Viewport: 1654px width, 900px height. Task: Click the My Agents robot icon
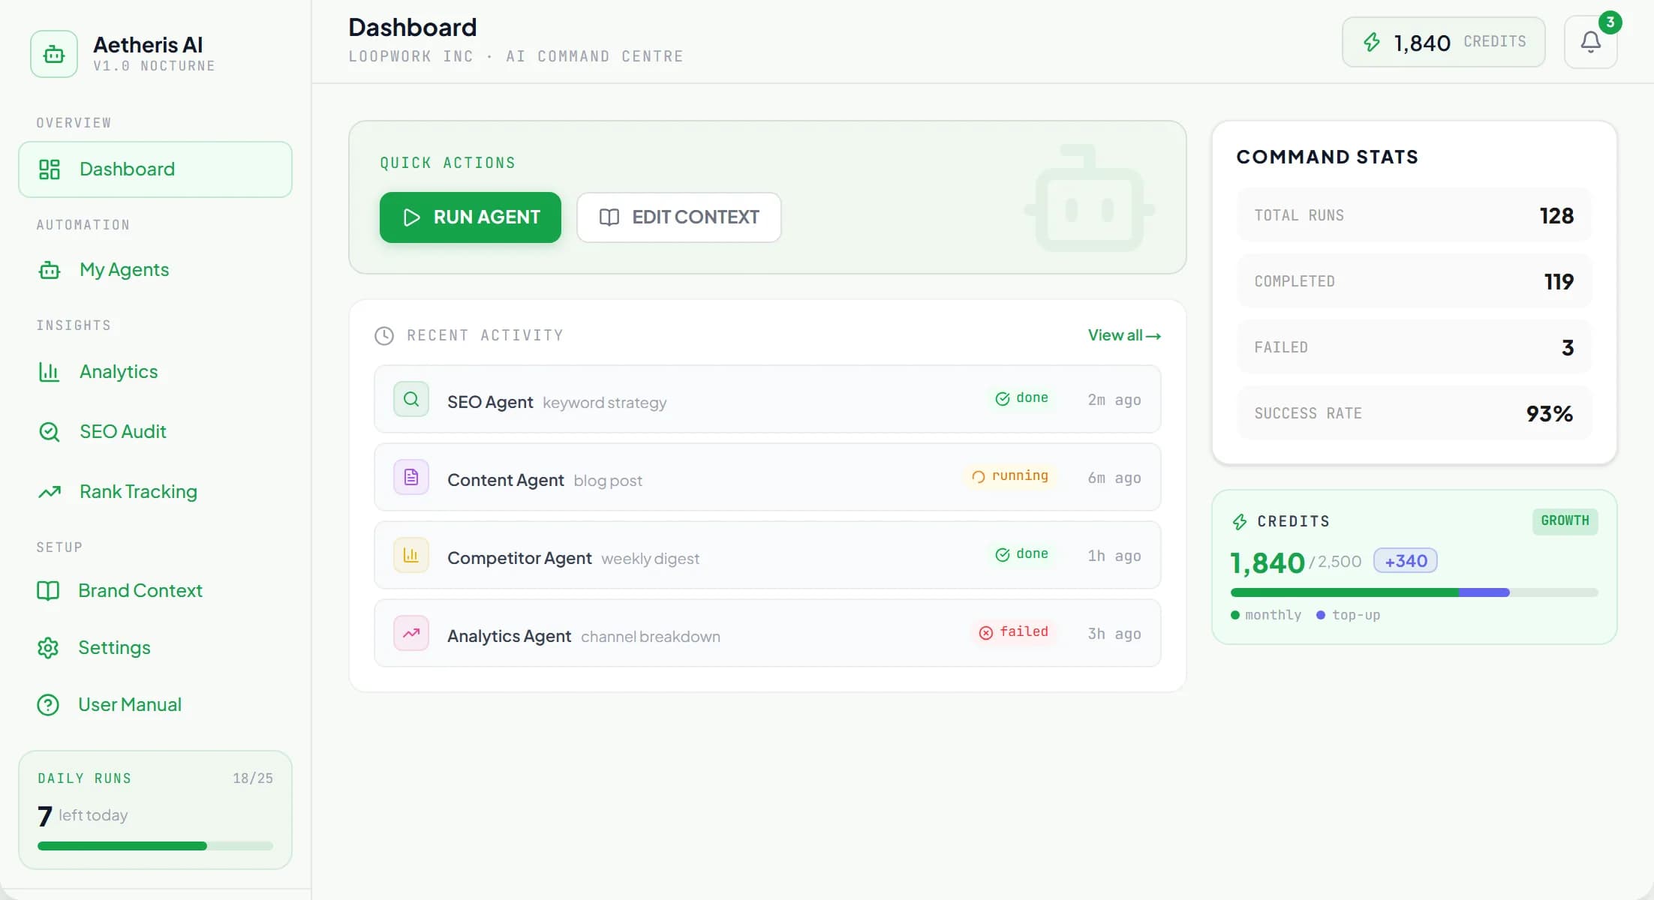[x=50, y=270]
